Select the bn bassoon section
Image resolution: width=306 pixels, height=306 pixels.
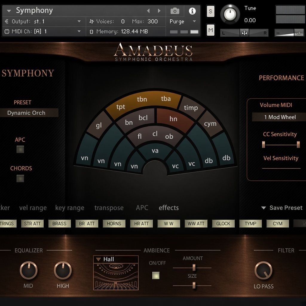(x=129, y=122)
